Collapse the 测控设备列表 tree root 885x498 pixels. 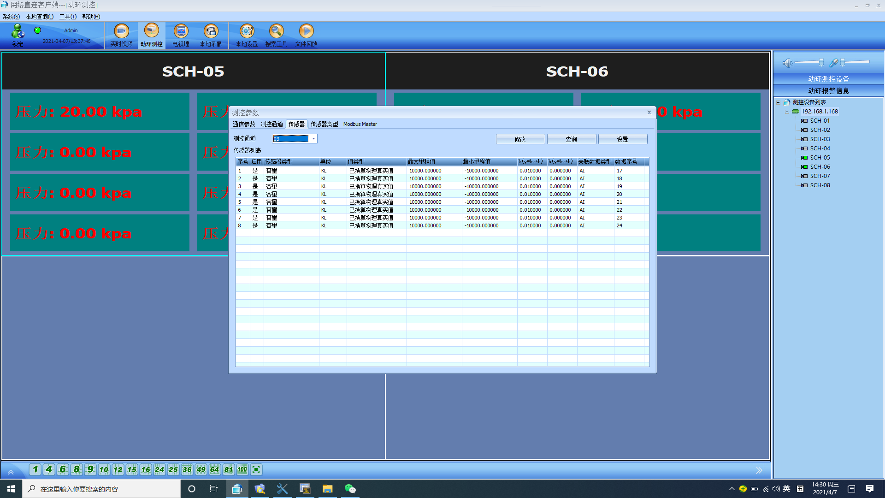(778, 102)
